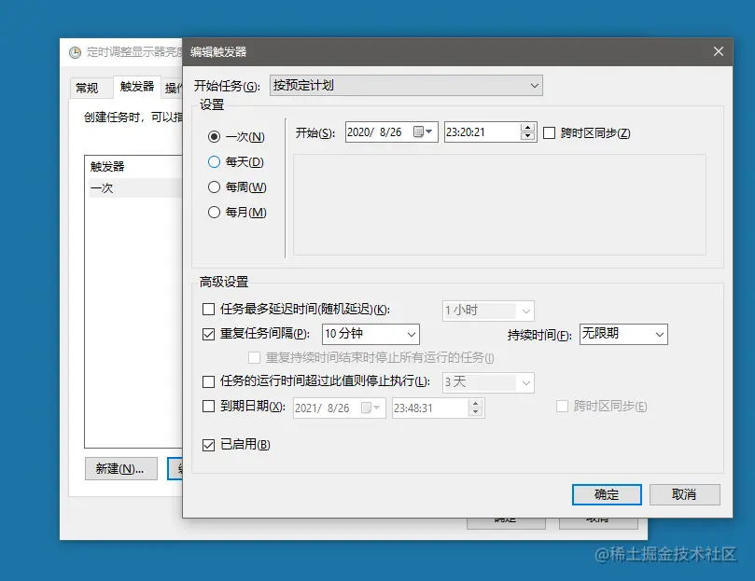Click the task scheduler clock icon in title

pos(75,52)
